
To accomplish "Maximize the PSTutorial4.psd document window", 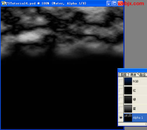I will 115,4.
